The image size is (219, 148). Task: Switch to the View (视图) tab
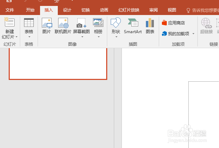(x=172, y=10)
